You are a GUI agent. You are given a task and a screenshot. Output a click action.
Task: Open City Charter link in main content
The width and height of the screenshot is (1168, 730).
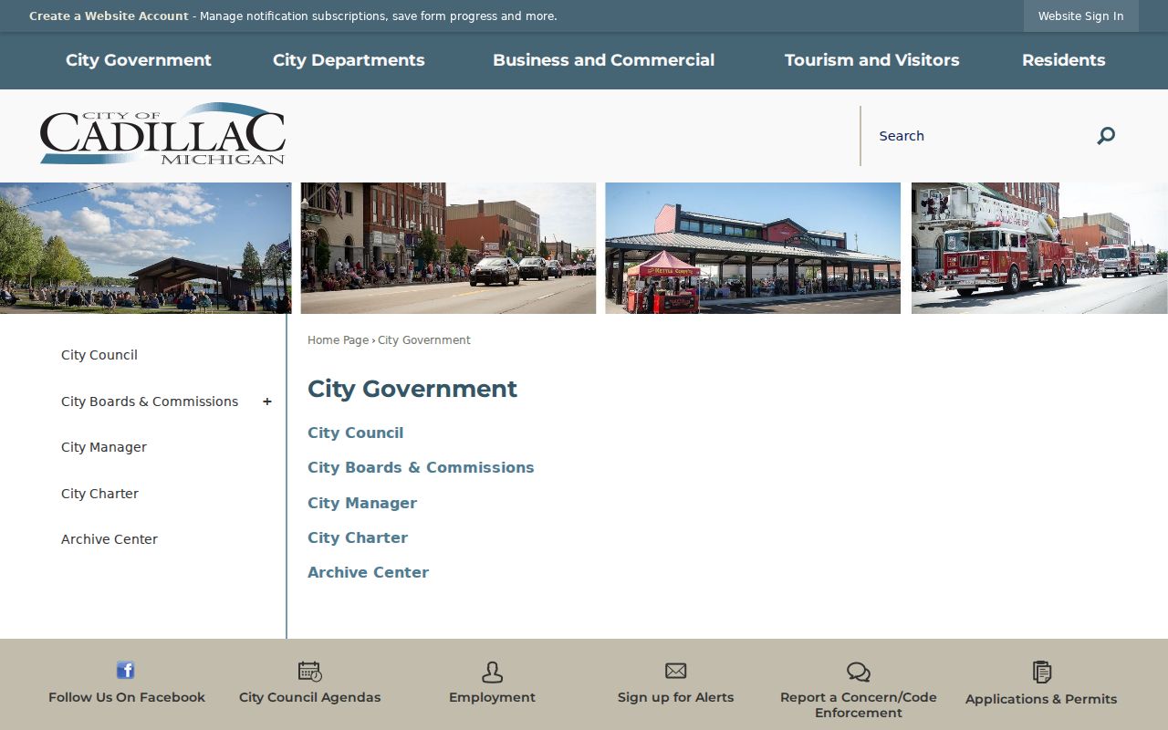[358, 537]
